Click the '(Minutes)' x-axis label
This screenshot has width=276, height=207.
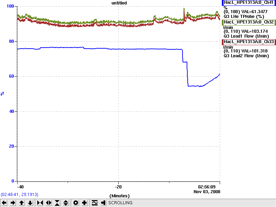tap(119, 196)
